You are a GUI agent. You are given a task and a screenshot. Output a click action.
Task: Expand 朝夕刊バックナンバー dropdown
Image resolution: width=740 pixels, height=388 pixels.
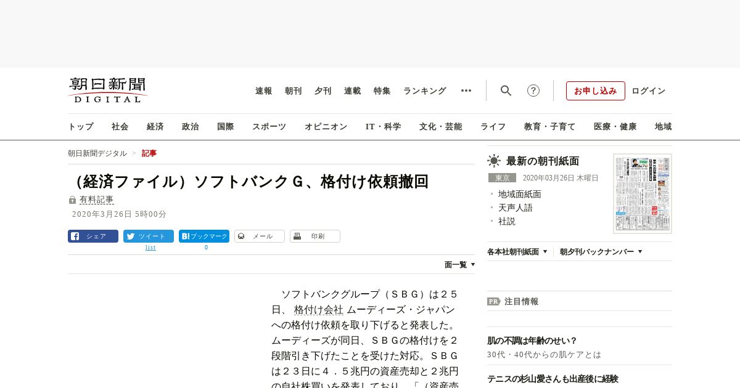[x=601, y=251]
